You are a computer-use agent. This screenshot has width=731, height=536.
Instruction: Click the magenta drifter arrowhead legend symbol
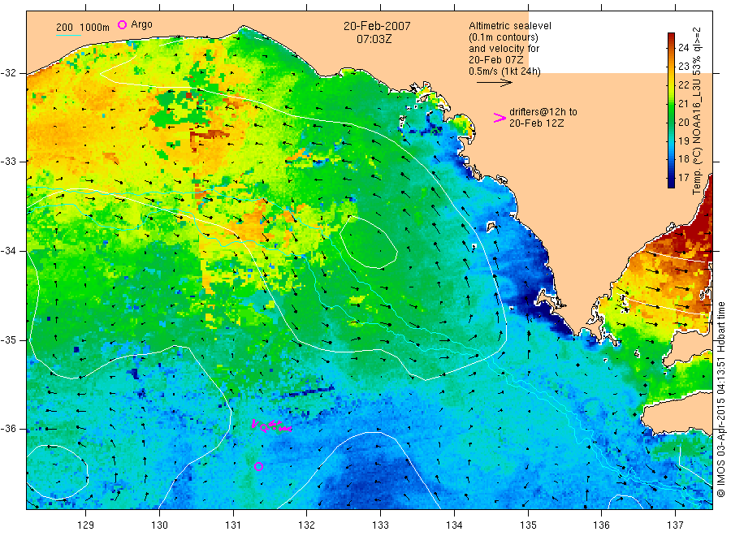pyautogui.click(x=500, y=118)
